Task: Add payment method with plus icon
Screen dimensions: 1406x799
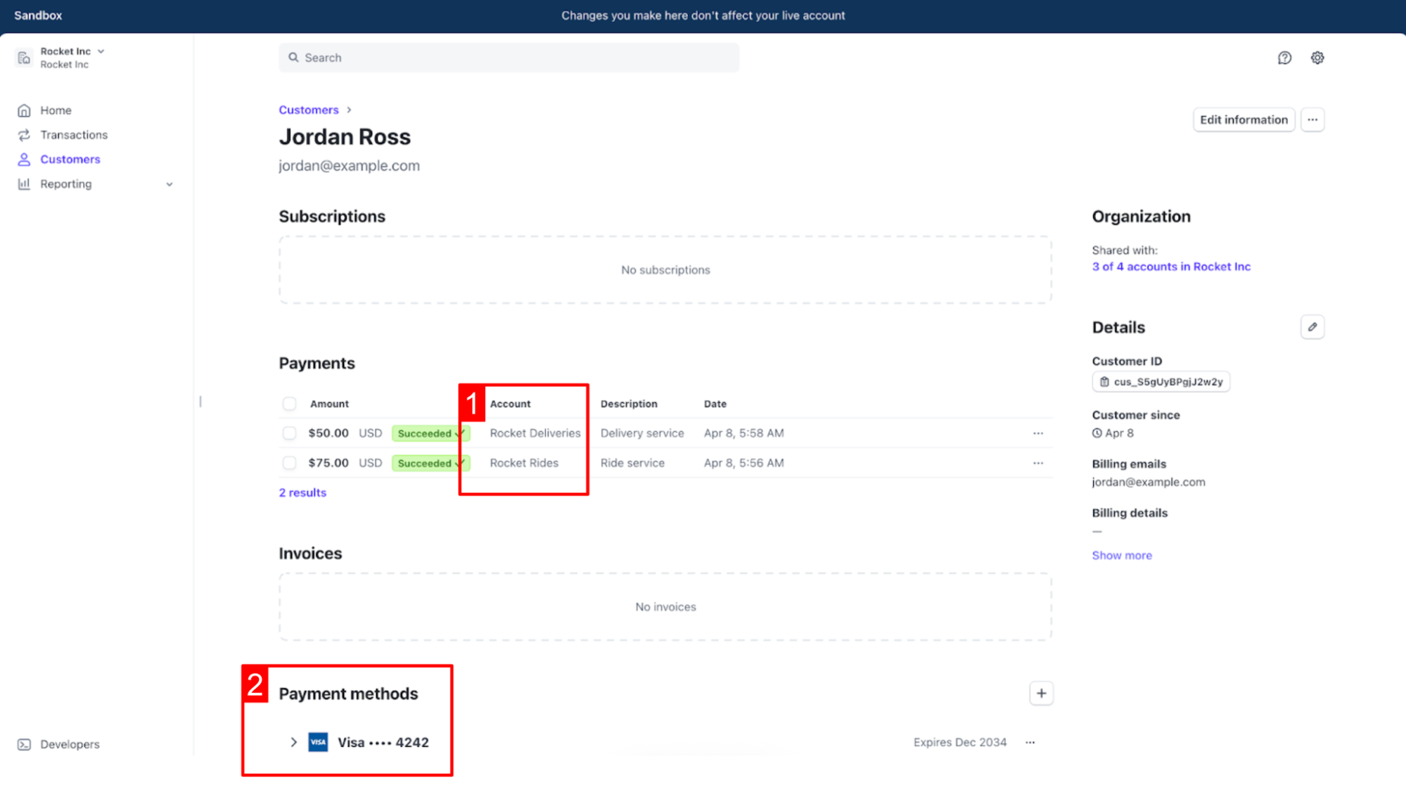Action: pos(1041,693)
